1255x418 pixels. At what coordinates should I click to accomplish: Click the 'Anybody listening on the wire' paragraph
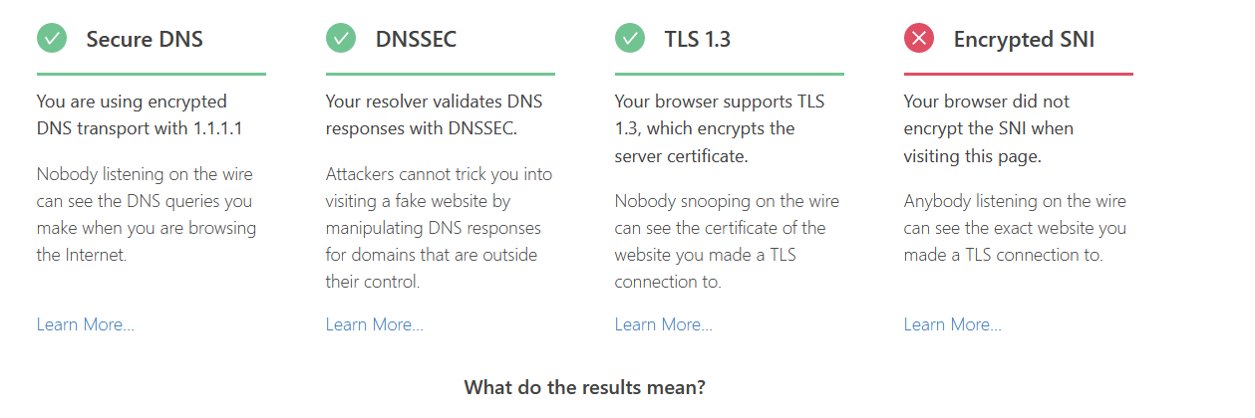(x=1015, y=228)
